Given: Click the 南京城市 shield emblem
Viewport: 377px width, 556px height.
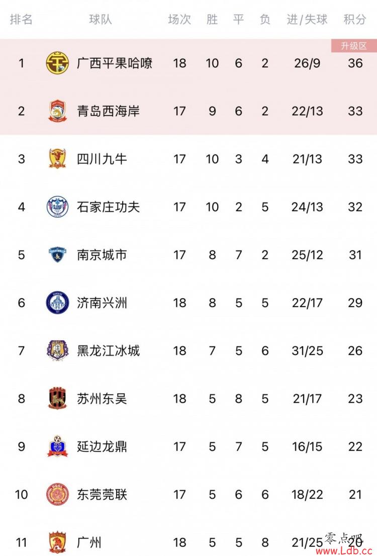Looking at the screenshot, I should 57,254.
